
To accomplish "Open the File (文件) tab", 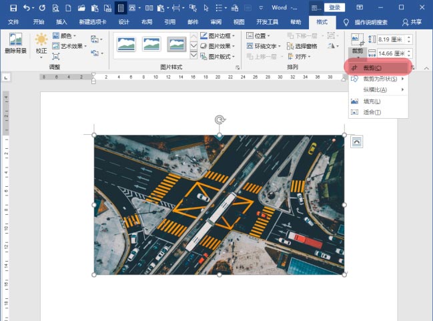I will 13,22.
